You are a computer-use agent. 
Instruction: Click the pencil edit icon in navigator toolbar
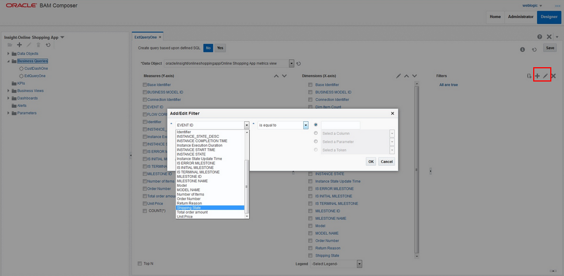tap(29, 45)
